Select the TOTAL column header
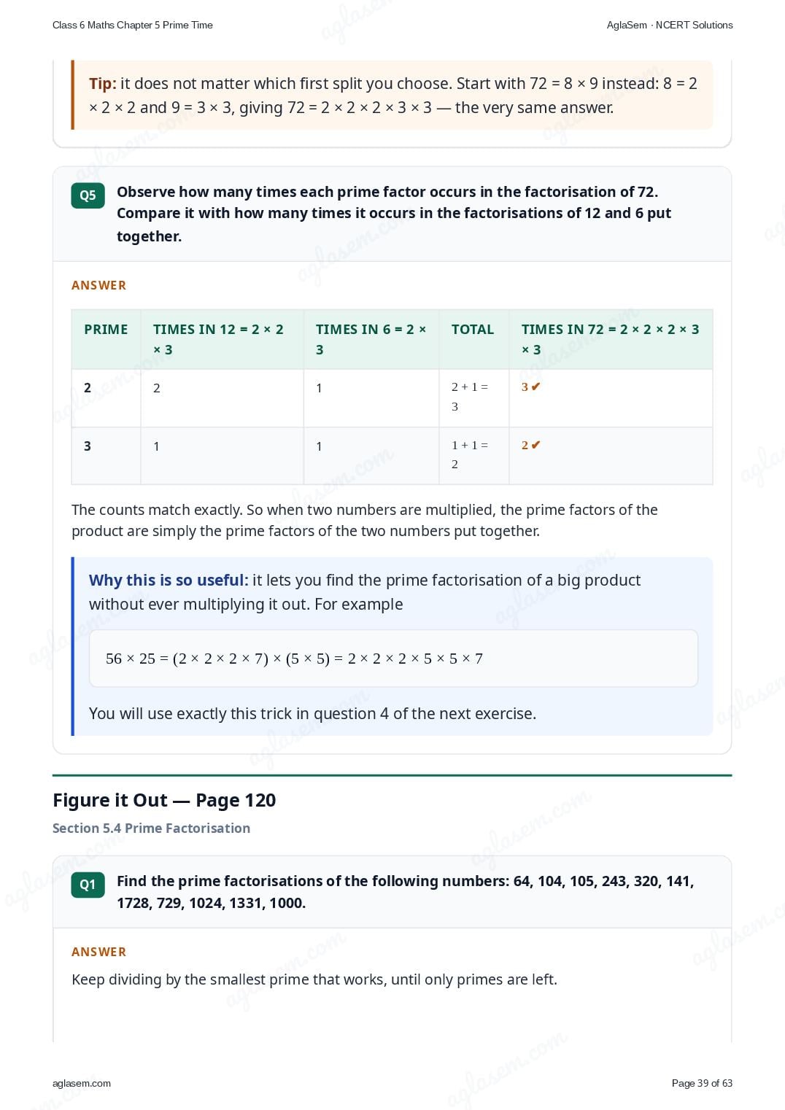 pyautogui.click(x=473, y=329)
